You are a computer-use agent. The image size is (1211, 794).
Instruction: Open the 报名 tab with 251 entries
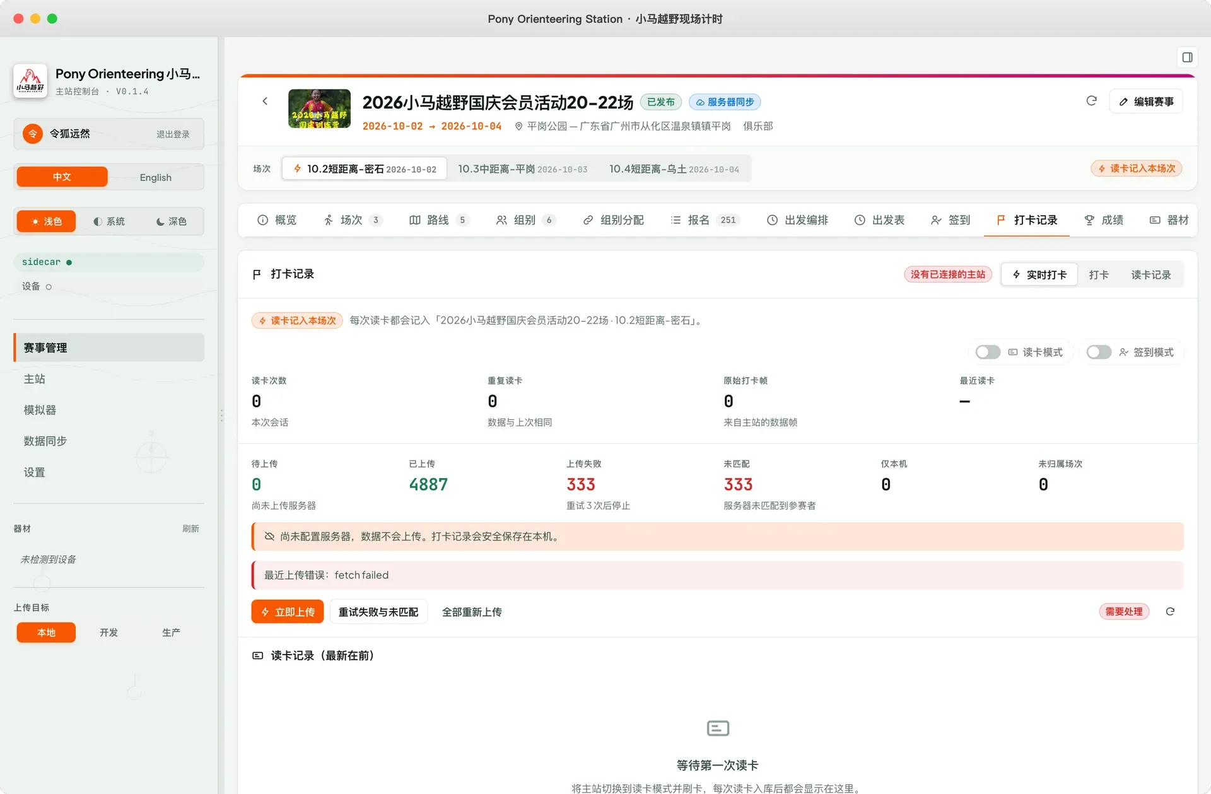[x=705, y=220]
